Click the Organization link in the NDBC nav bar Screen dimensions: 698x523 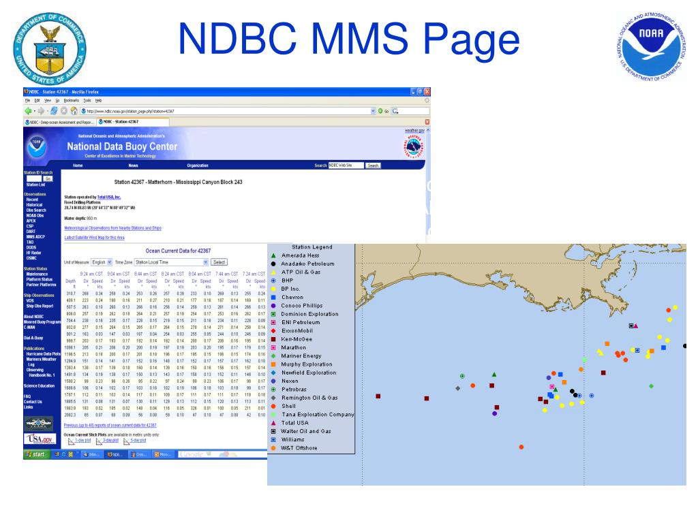198,165
